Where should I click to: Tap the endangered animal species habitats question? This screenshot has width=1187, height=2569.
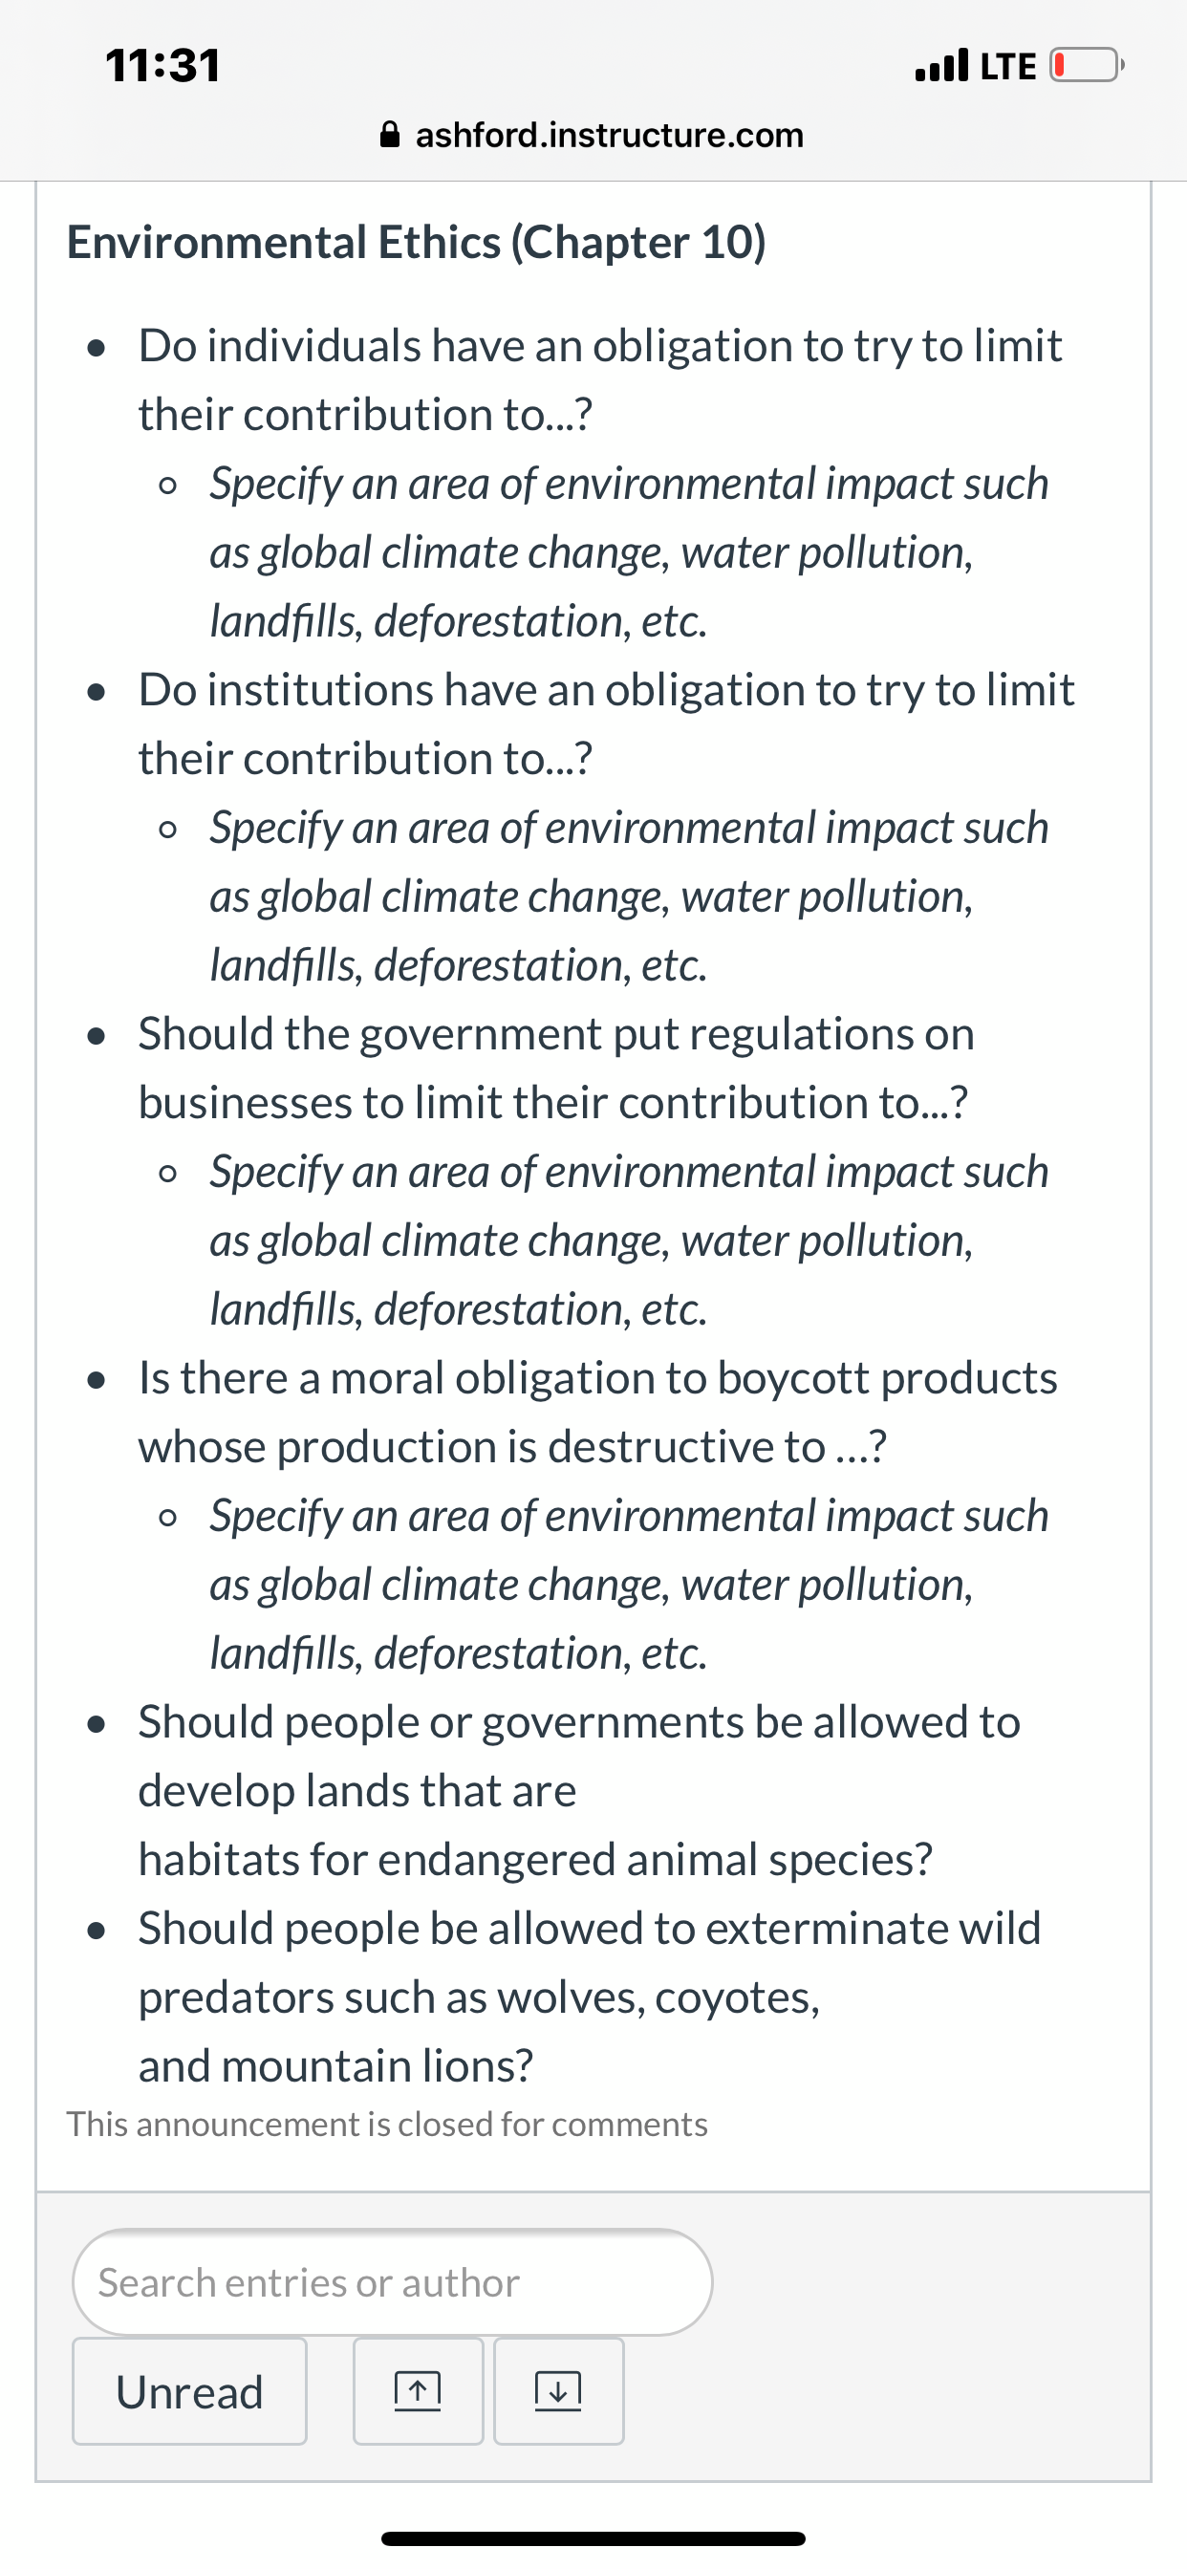pos(578,1790)
